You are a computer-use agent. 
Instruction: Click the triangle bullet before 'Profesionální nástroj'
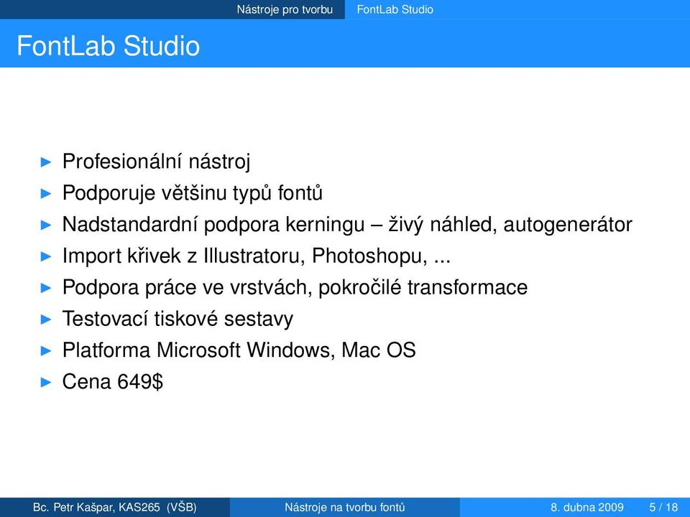click(x=46, y=162)
